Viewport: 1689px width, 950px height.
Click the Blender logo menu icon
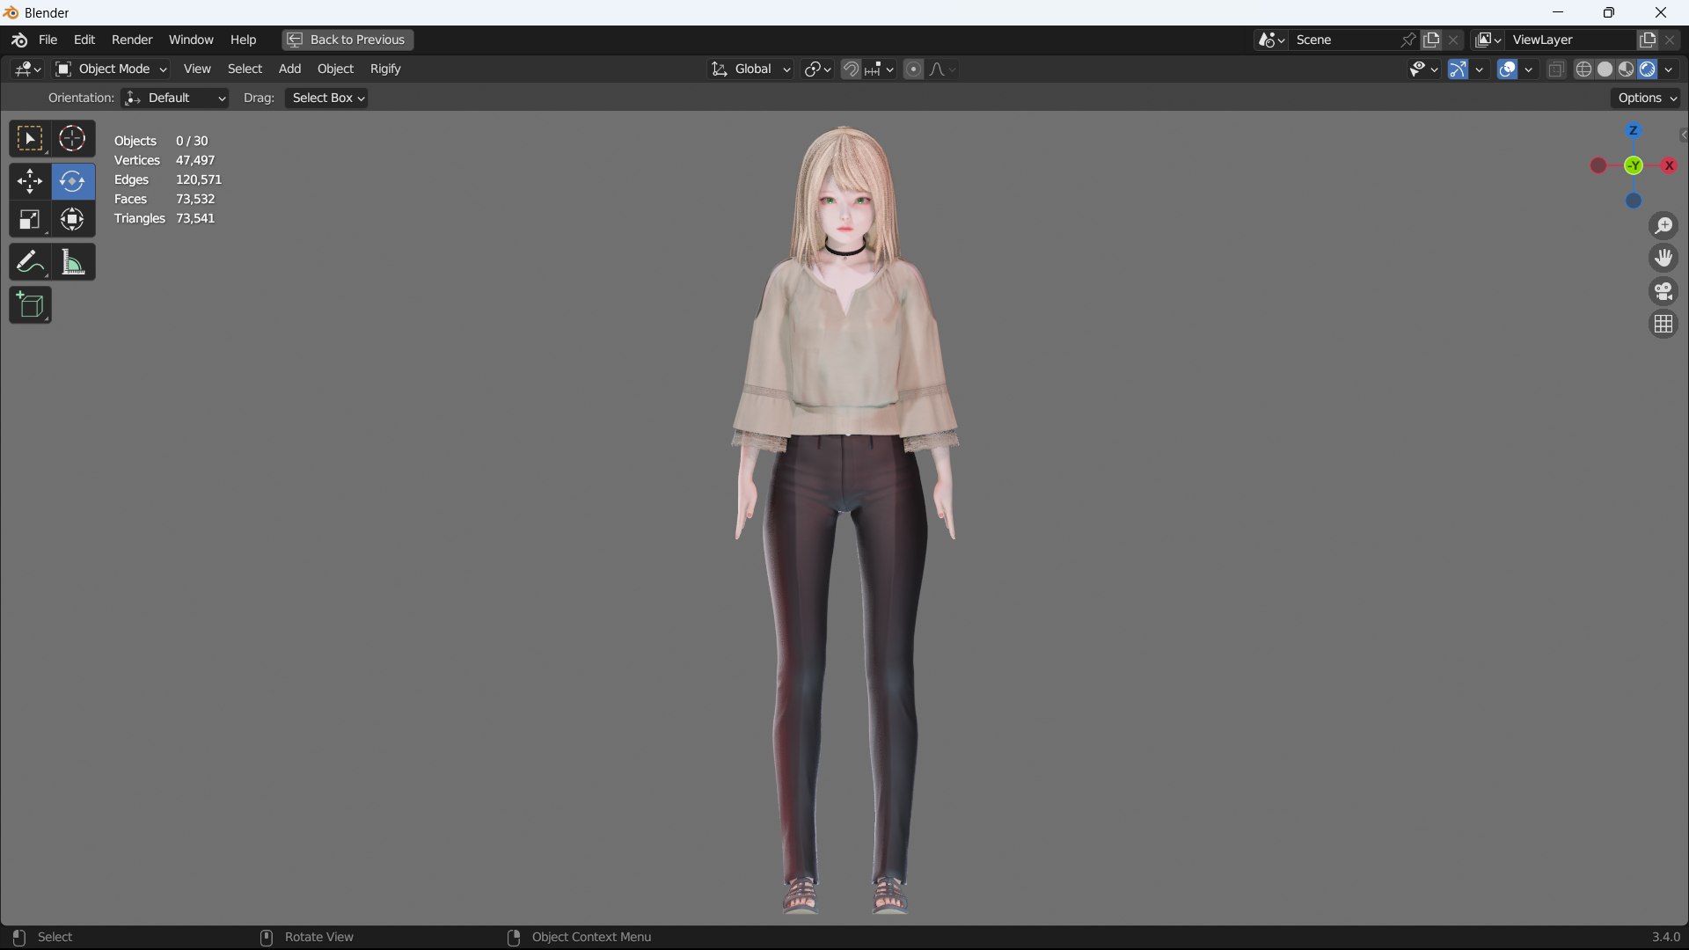click(x=19, y=40)
